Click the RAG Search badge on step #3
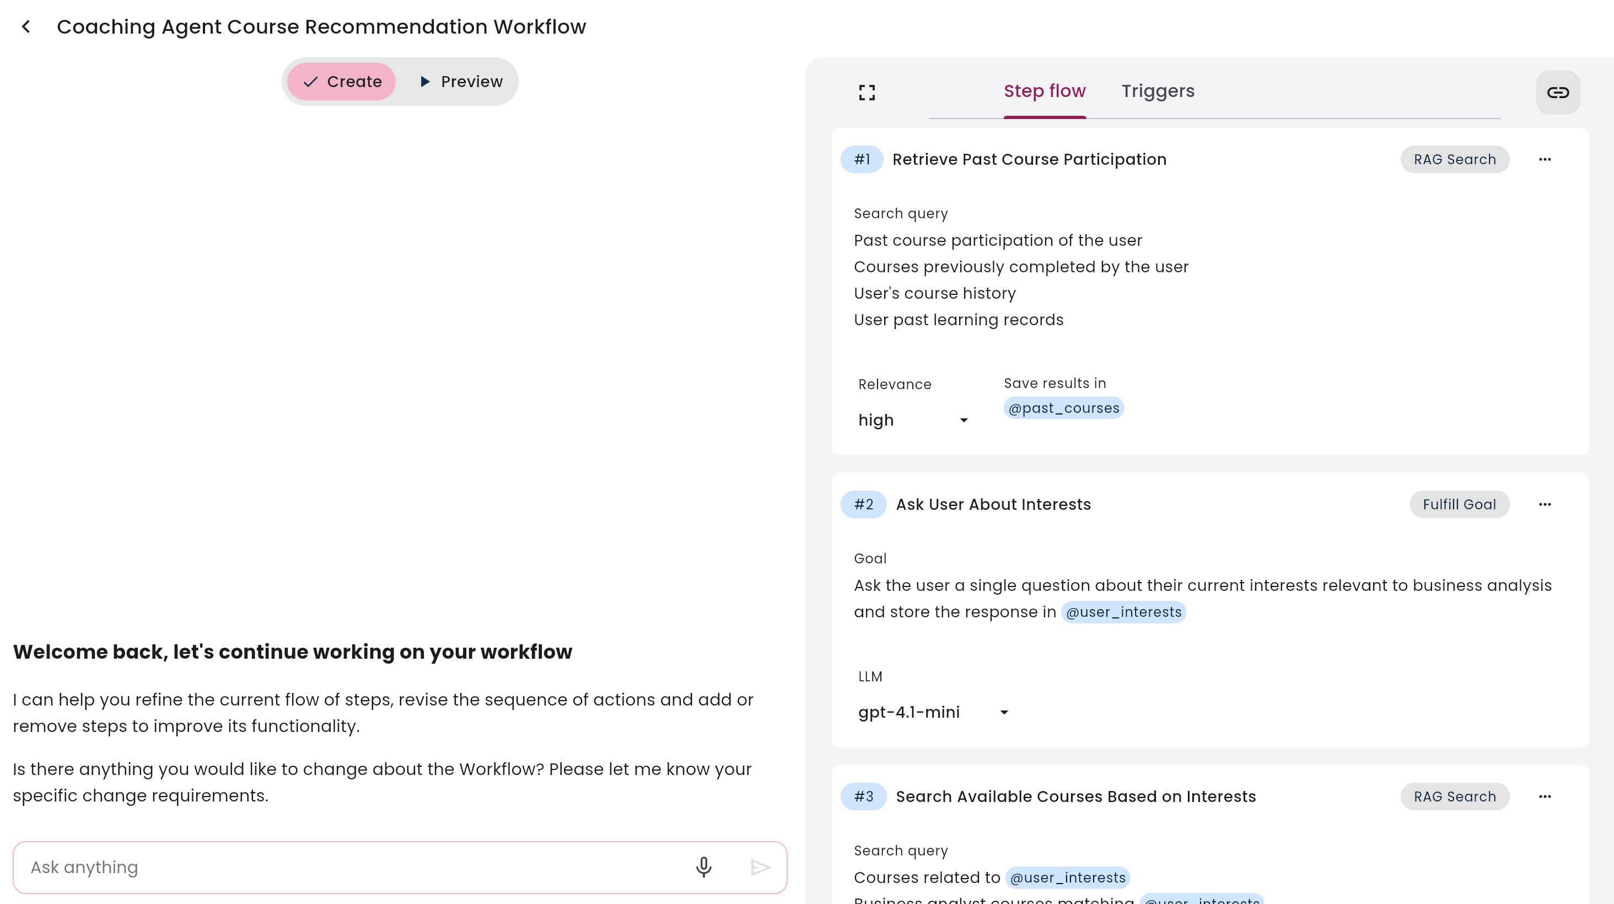The width and height of the screenshot is (1614, 904). point(1454,797)
